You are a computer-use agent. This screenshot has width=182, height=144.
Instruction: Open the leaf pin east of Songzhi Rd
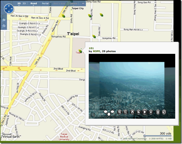click(102, 15)
